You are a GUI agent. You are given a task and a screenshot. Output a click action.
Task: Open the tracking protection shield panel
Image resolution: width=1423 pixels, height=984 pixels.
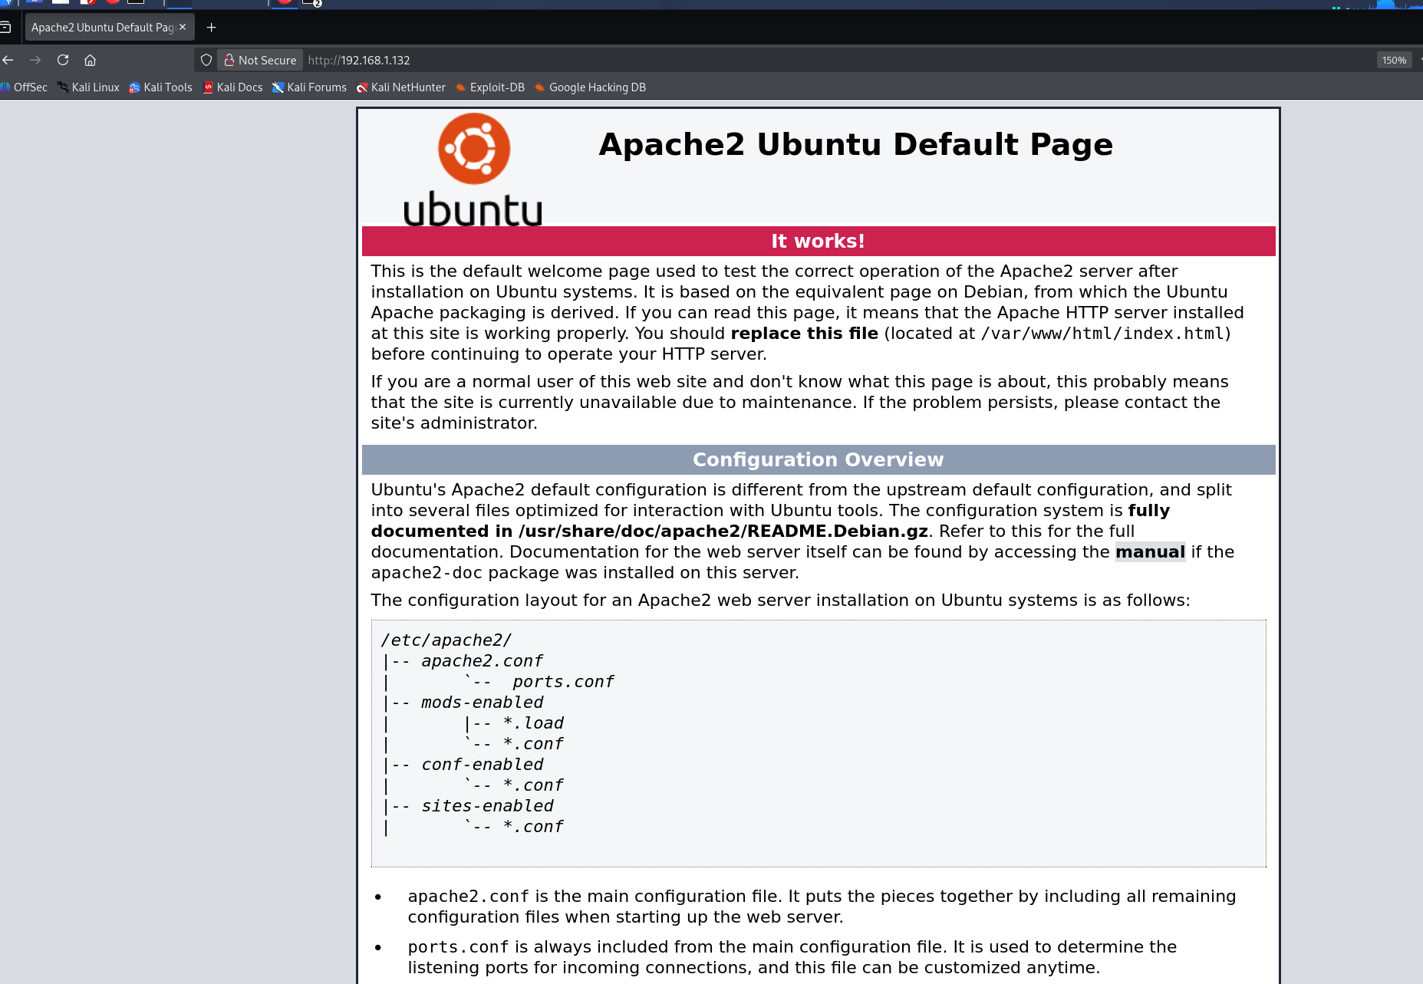[x=206, y=60]
